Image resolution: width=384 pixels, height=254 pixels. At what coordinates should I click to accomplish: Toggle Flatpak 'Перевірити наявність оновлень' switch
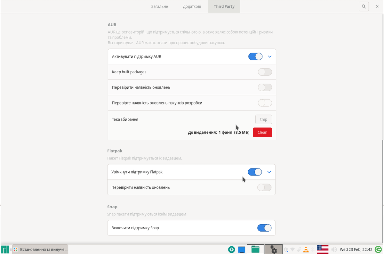click(264, 187)
